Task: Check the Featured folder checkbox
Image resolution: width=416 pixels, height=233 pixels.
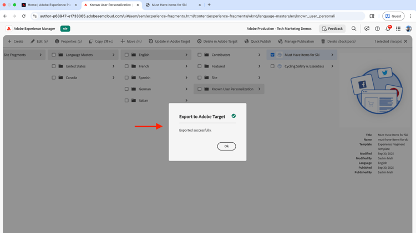Action: [x=200, y=66]
